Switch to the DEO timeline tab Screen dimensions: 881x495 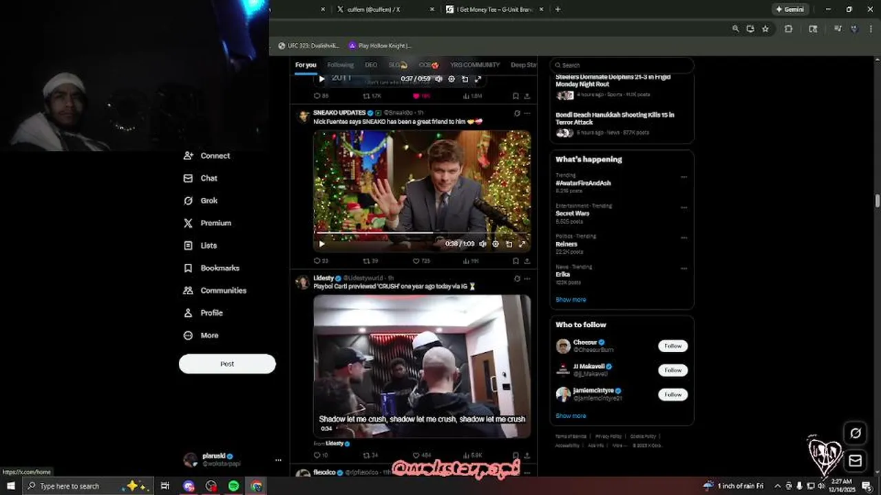pyautogui.click(x=371, y=65)
